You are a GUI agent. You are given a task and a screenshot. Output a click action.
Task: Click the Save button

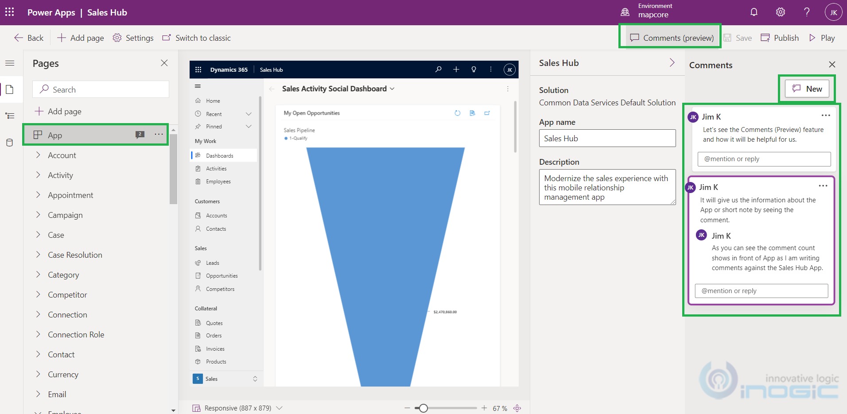point(738,38)
